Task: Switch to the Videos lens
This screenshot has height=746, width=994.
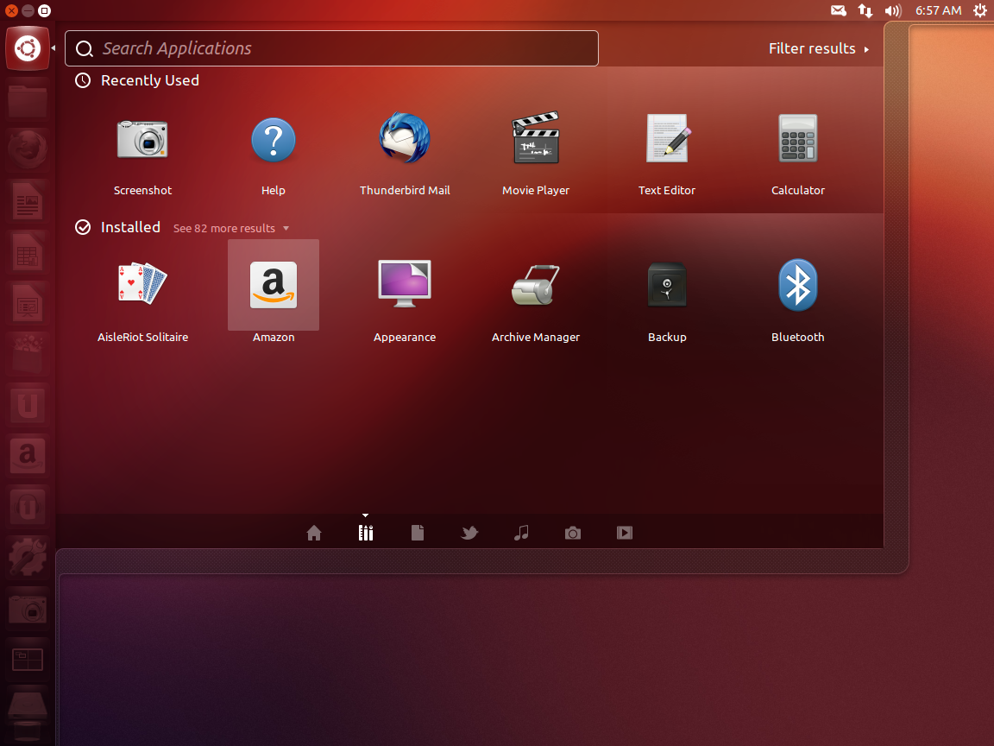Action: (x=625, y=533)
